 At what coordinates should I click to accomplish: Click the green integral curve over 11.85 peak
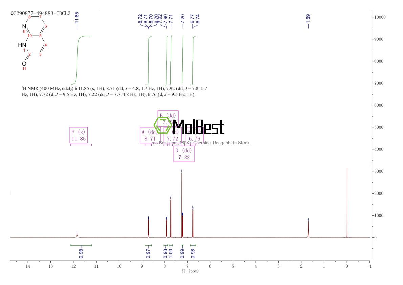(81, 60)
